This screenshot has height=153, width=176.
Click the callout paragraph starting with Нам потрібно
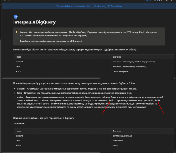click(x=88, y=34)
